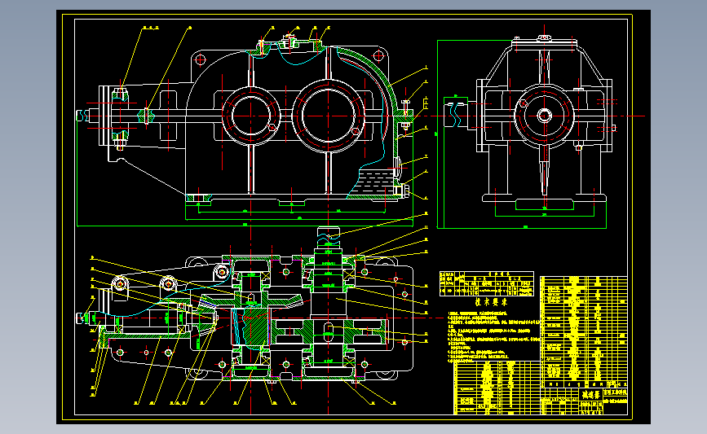Click the shaft-end circle at the side view center
This screenshot has height=434, width=707.
tap(544, 116)
